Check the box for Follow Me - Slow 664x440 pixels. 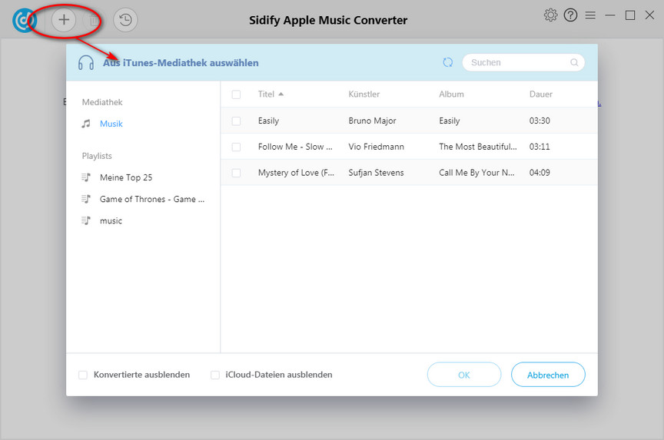click(236, 147)
